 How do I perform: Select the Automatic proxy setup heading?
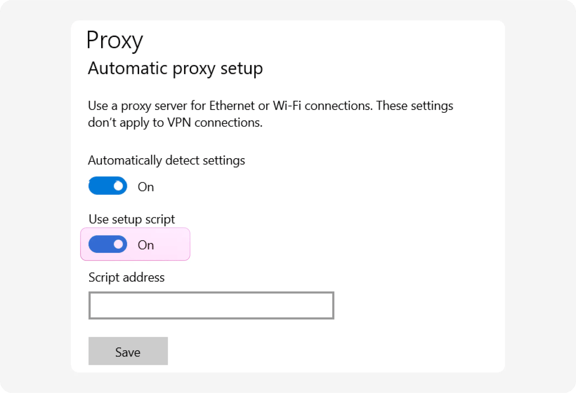175,69
